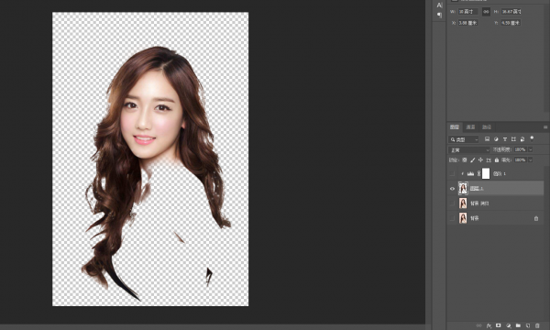The image size is (550, 330).
Task: Select the Levels adjustment histogram thumbnail
Action: tap(471, 173)
